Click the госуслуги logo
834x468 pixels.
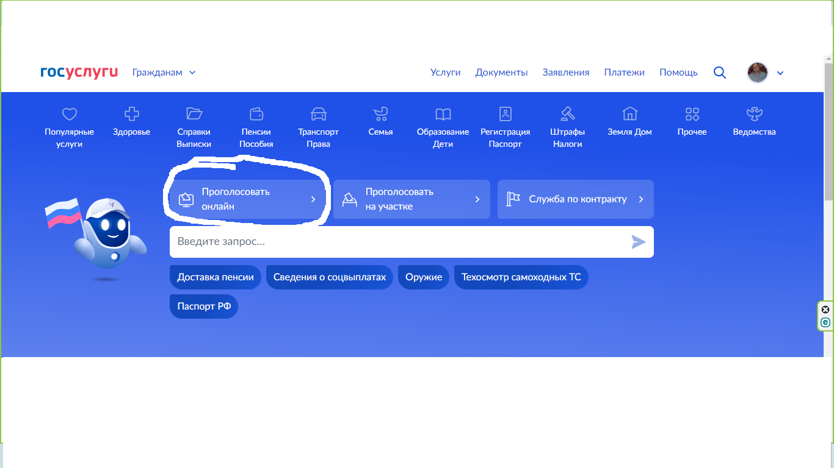[79, 73]
